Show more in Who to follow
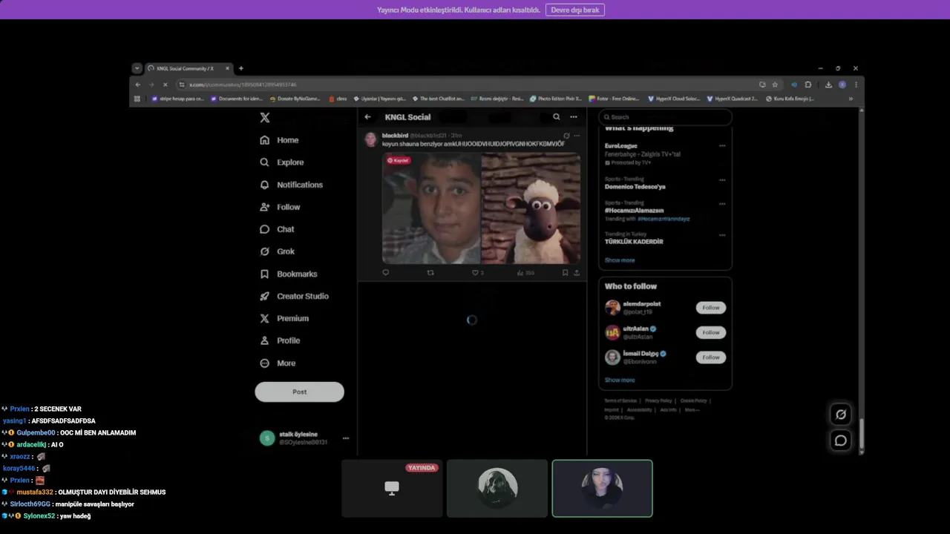This screenshot has height=534, width=950. click(620, 380)
